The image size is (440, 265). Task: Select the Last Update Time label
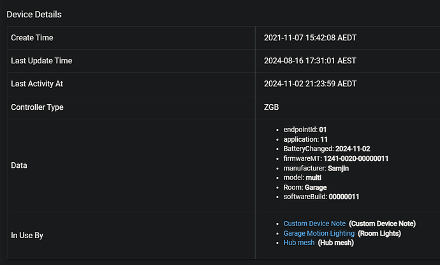41,61
